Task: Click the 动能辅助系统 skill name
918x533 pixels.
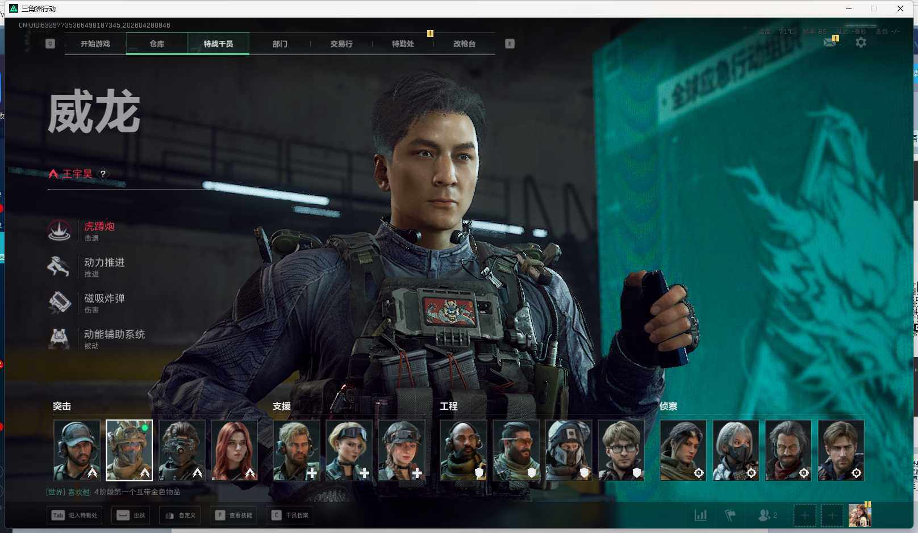Action: coord(115,334)
